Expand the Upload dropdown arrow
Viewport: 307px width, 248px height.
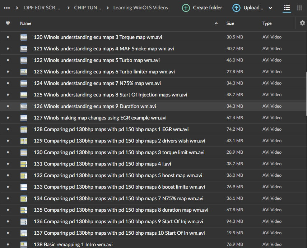click(270, 8)
